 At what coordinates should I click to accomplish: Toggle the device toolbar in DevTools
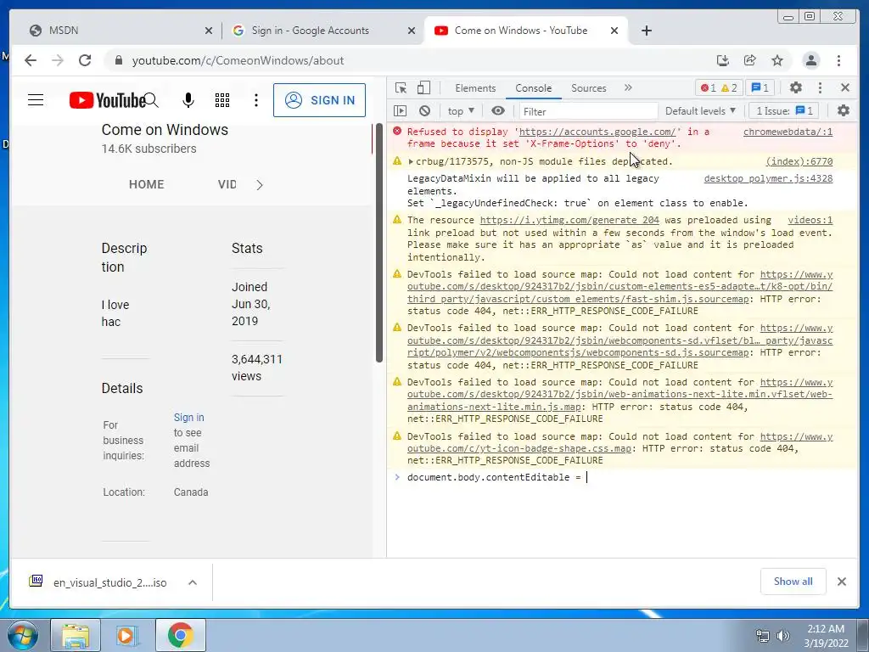423,87
